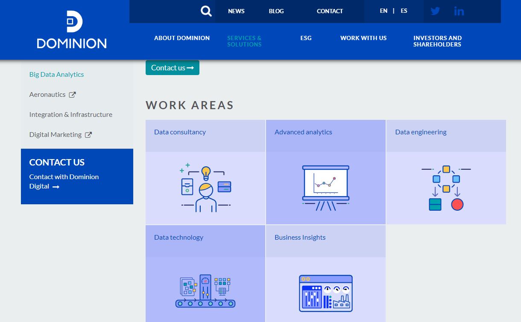Open the Advanced analytics card title
Viewport: 521px width, 322px height.
tap(303, 132)
